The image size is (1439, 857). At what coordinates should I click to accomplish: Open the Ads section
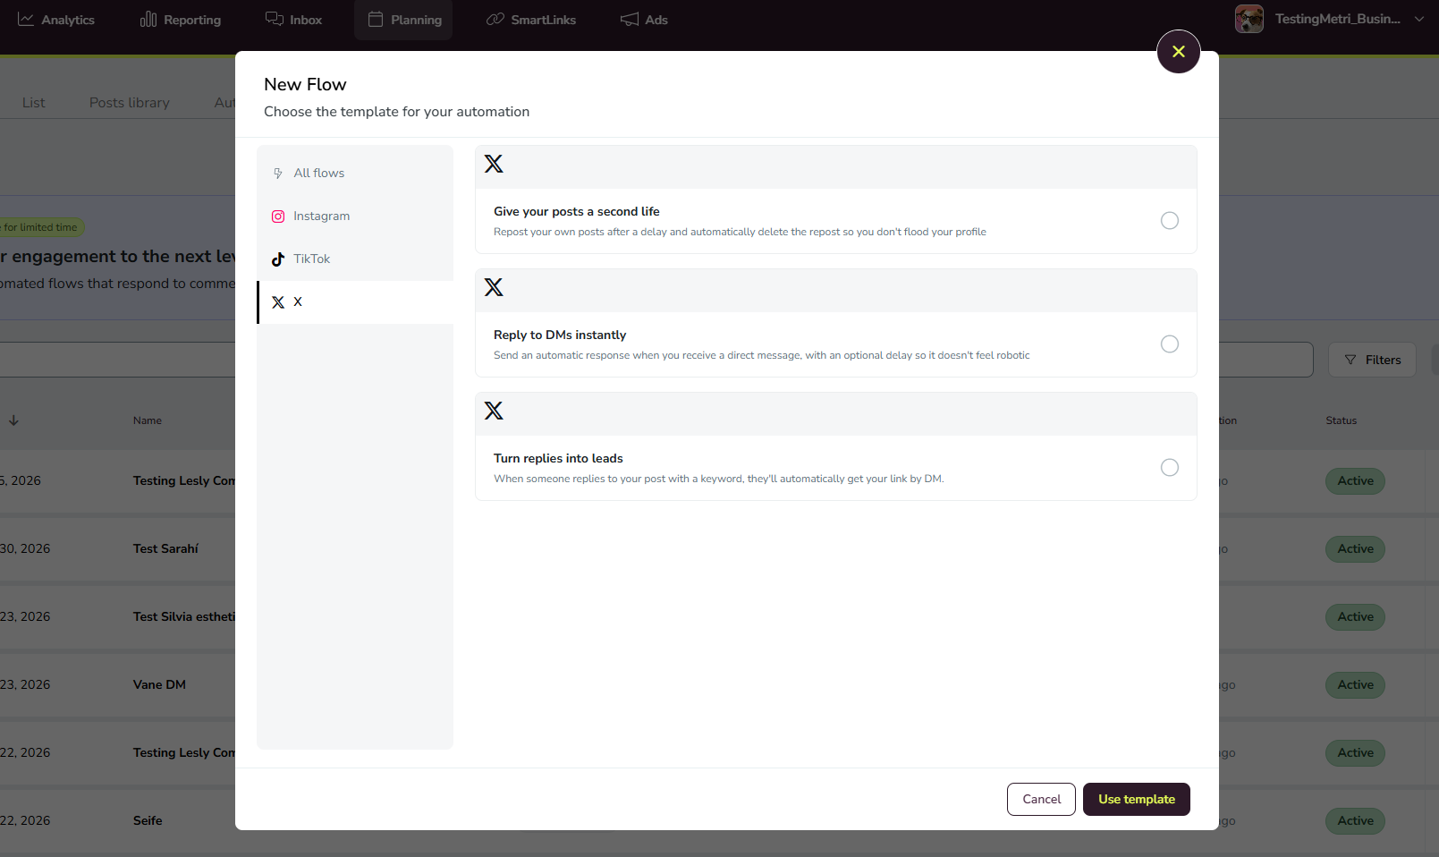pyautogui.click(x=644, y=20)
